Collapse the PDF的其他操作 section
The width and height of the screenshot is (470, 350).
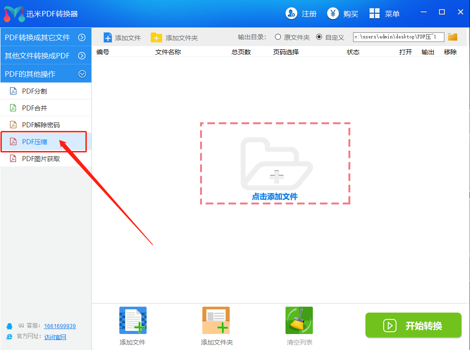click(82, 73)
